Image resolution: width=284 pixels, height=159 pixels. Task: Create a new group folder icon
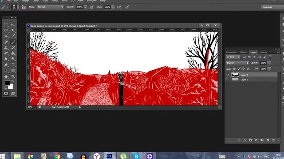[262, 140]
